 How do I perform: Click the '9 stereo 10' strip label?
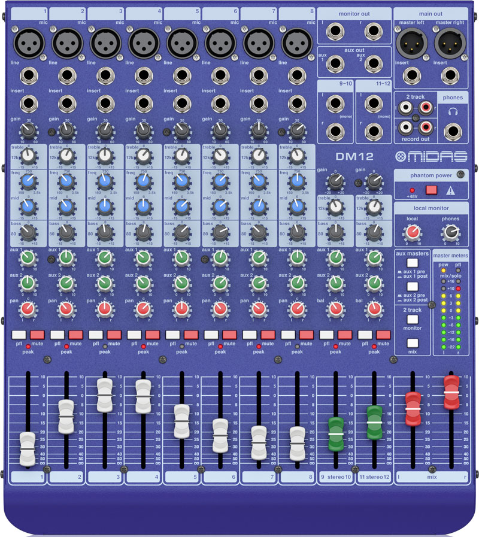pos(336,477)
